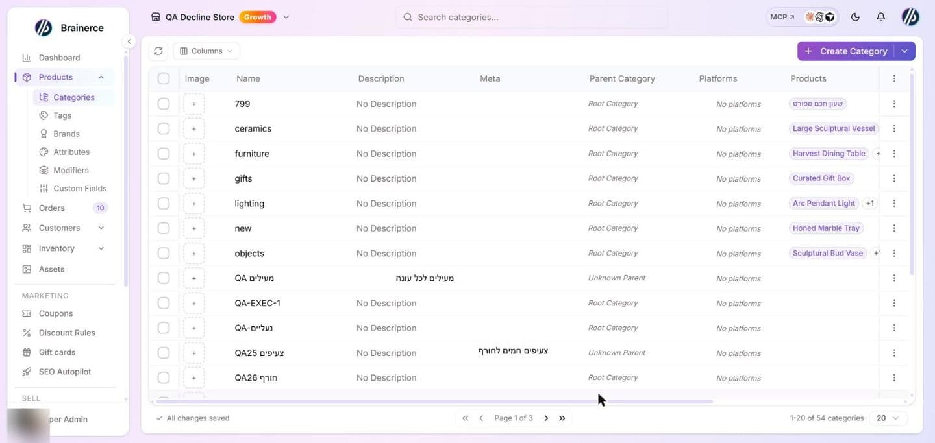Check the objects row checkbox

(x=164, y=254)
